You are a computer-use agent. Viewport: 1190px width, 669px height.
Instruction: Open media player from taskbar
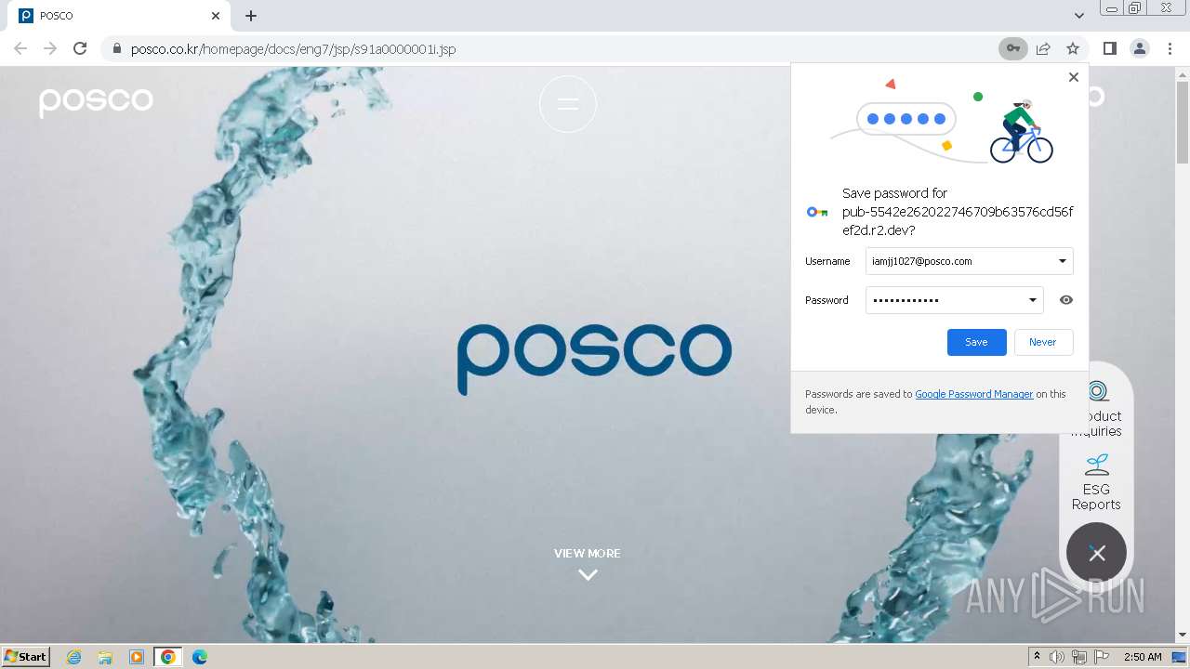(x=137, y=657)
